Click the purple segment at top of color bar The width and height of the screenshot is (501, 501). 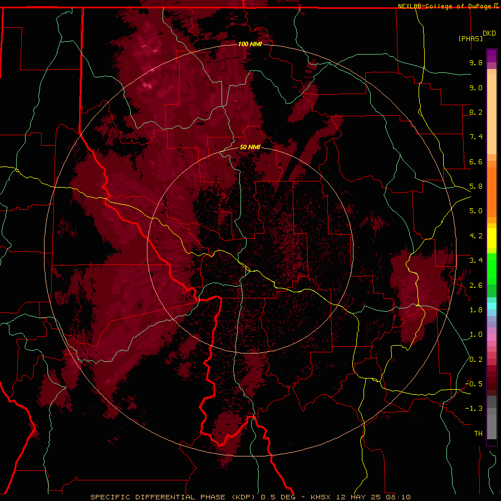(492, 56)
